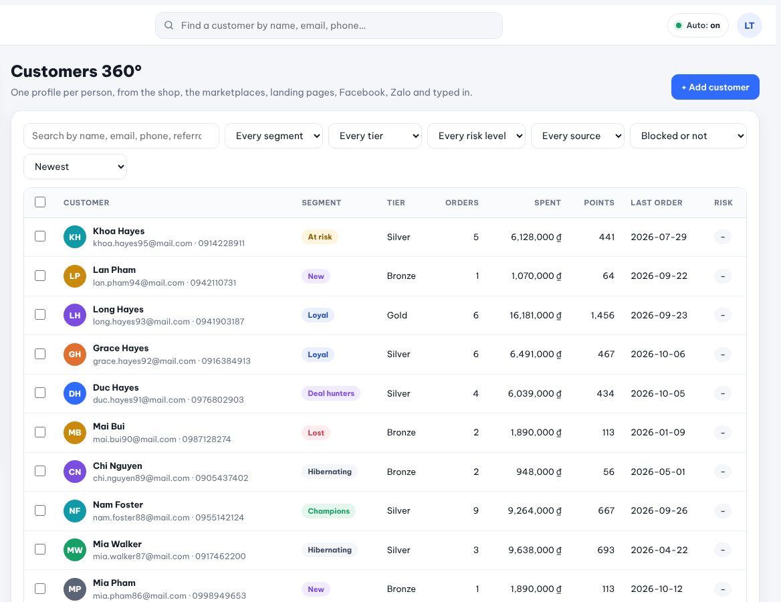Select the Grace Hayes row checkbox

click(x=40, y=354)
